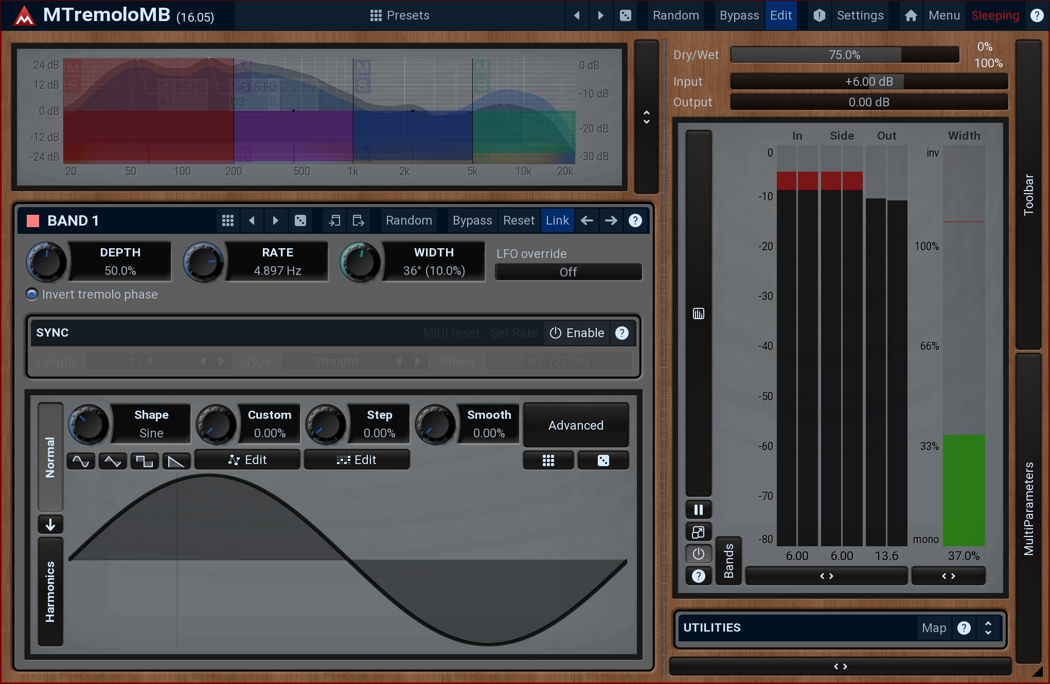The image size is (1050, 684).
Task: Open Advanced shape settings
Action: [576, 425]
